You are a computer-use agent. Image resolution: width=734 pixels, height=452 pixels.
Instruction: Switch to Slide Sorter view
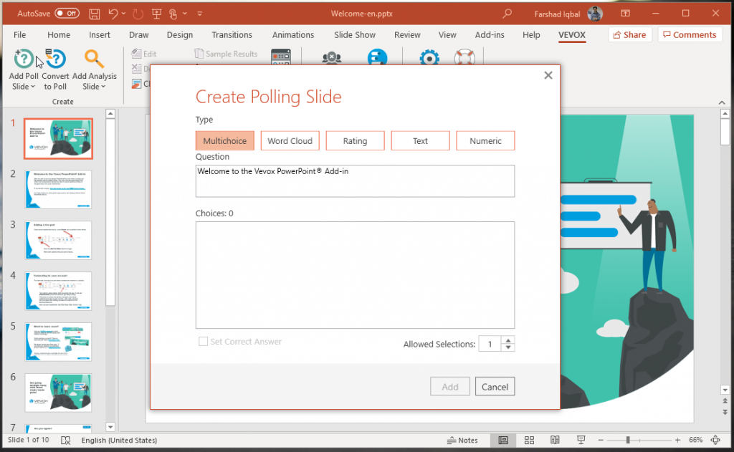(529, 440)
